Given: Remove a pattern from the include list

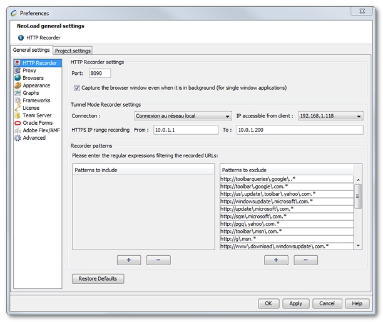Looking at the screenshot, I should pyautogui.click(x=158, y=260).
